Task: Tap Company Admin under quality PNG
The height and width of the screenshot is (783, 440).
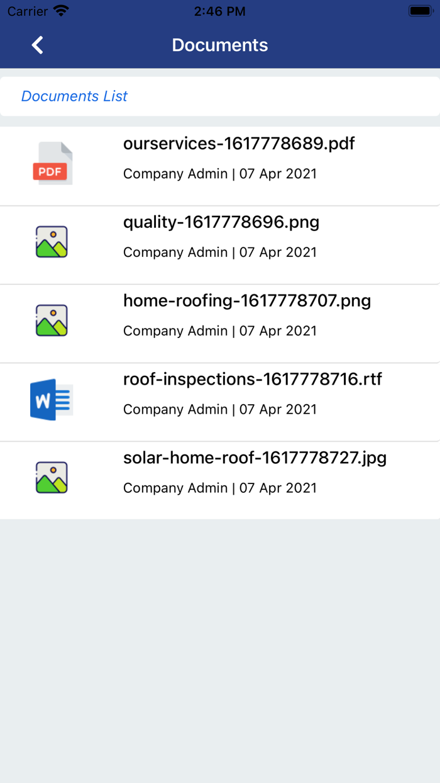Action: coord(175,252)
